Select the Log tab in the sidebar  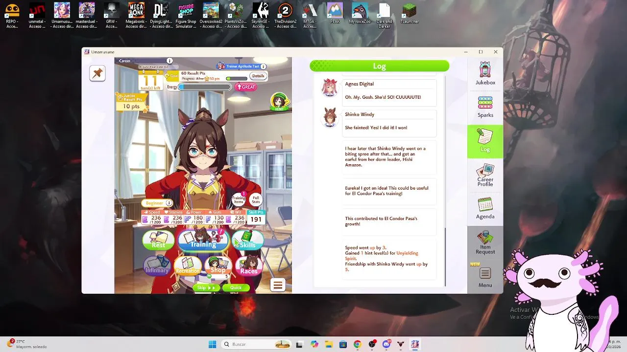point(485,141)
